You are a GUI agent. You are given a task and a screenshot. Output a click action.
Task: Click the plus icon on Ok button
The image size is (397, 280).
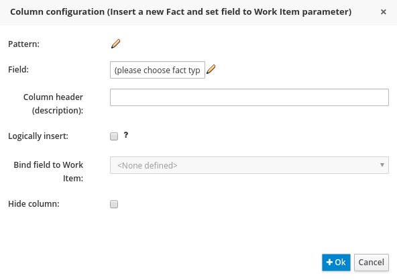(329, 262)
